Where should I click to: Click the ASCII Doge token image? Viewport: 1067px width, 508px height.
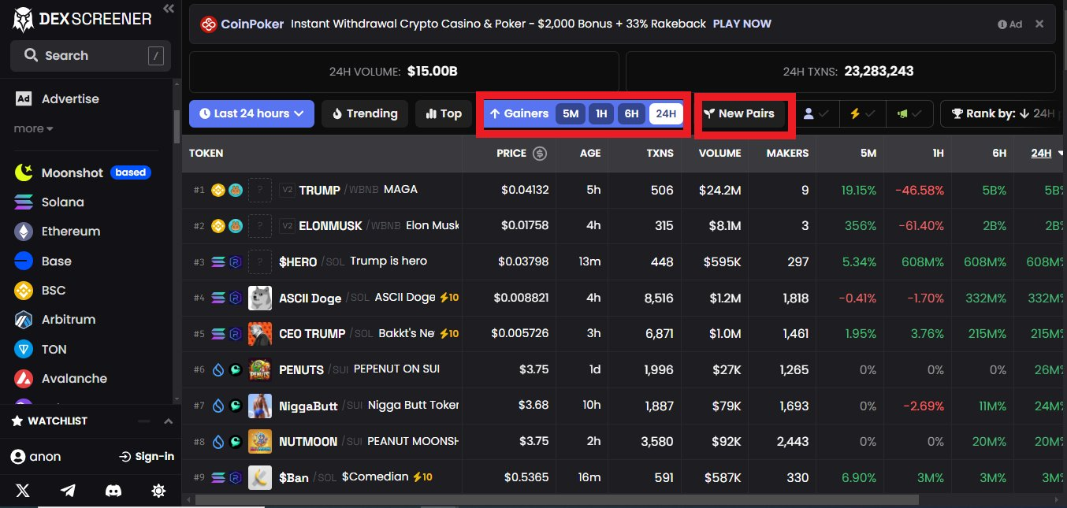coord(260,298)
